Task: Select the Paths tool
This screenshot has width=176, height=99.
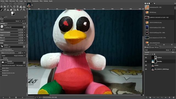Action: 14,10
